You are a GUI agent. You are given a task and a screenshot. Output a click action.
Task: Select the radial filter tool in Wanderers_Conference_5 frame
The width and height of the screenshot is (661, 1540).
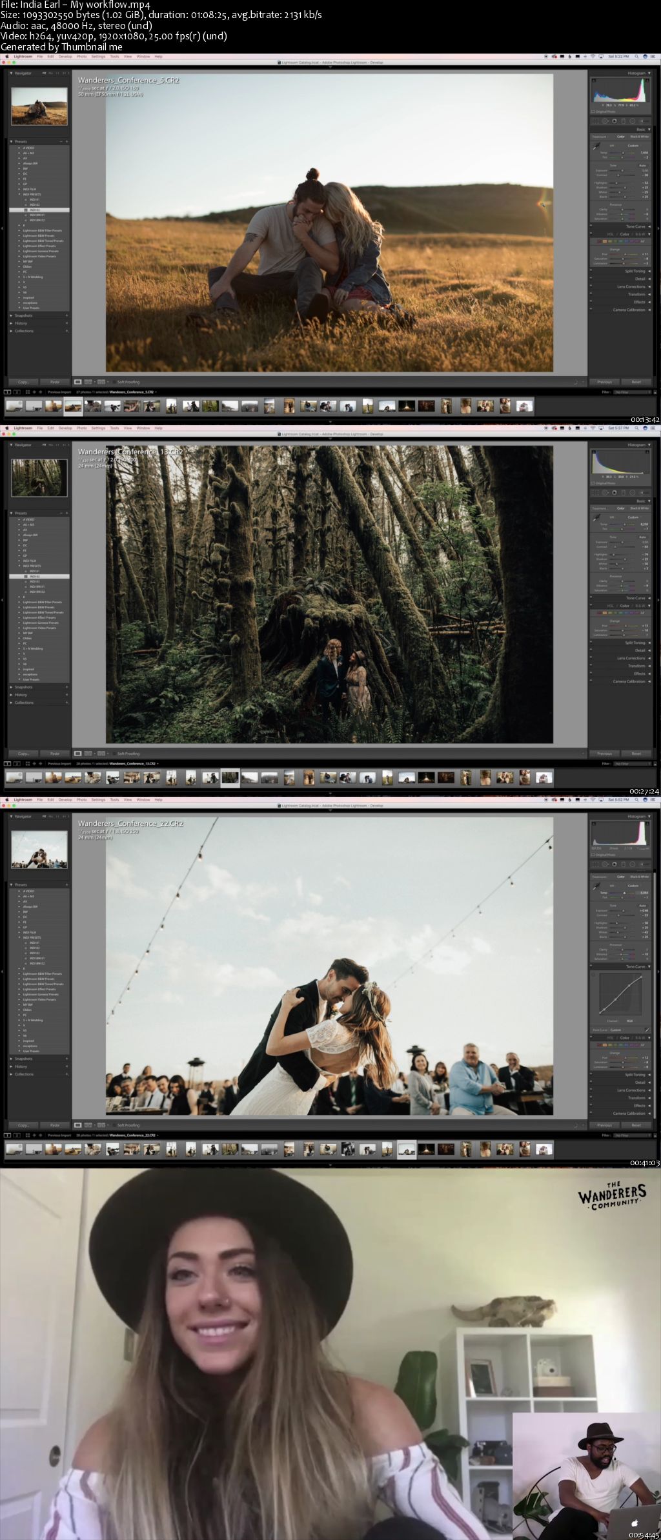point(633,121)
